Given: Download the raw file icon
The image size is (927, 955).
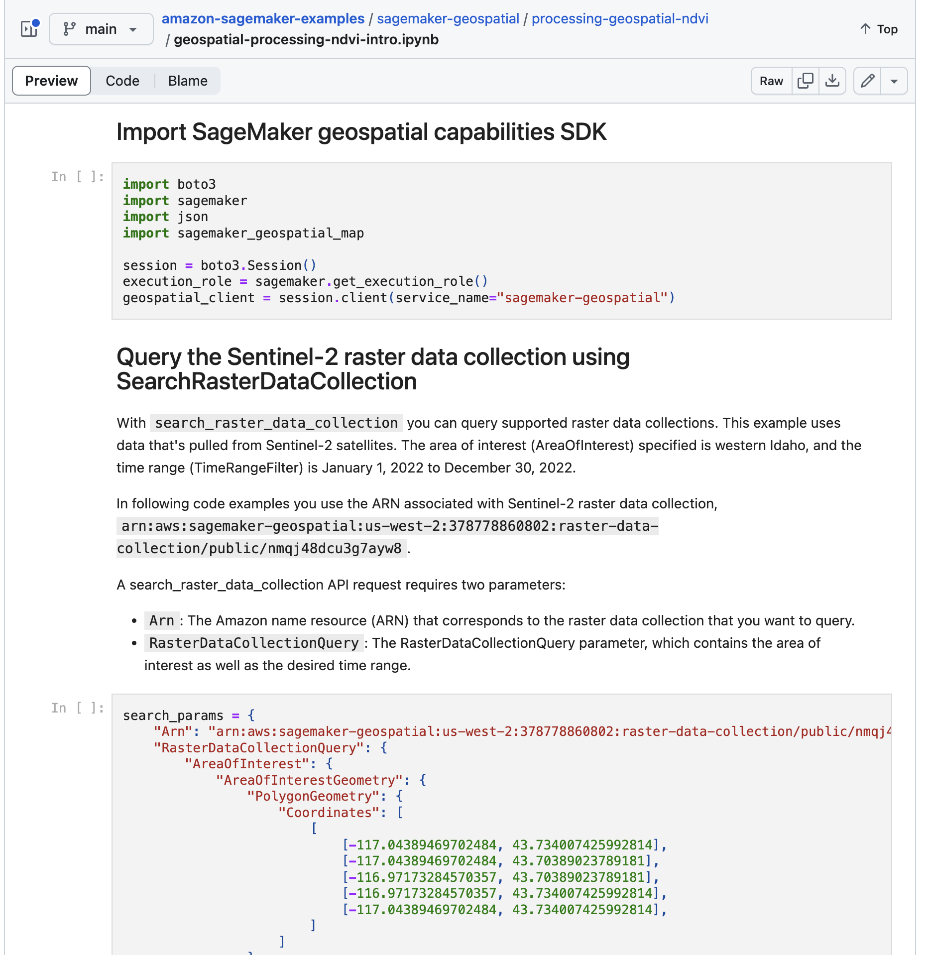Looking at the screenshot, I should 832,81.
